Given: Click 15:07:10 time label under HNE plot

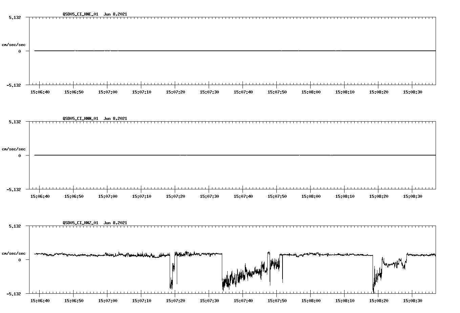Looking at the screenshot, I should (x=142, y=92).
